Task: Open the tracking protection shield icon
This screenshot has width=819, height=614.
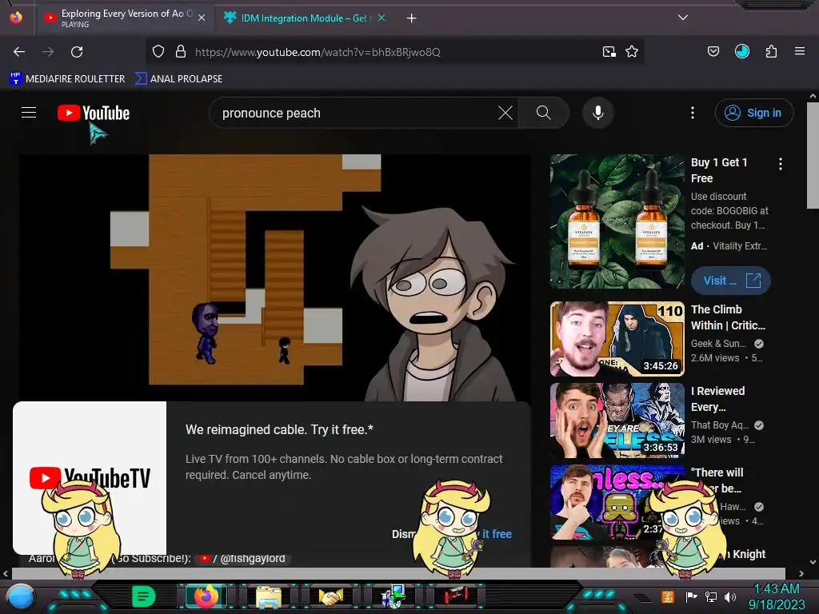Action: point(158,52)
